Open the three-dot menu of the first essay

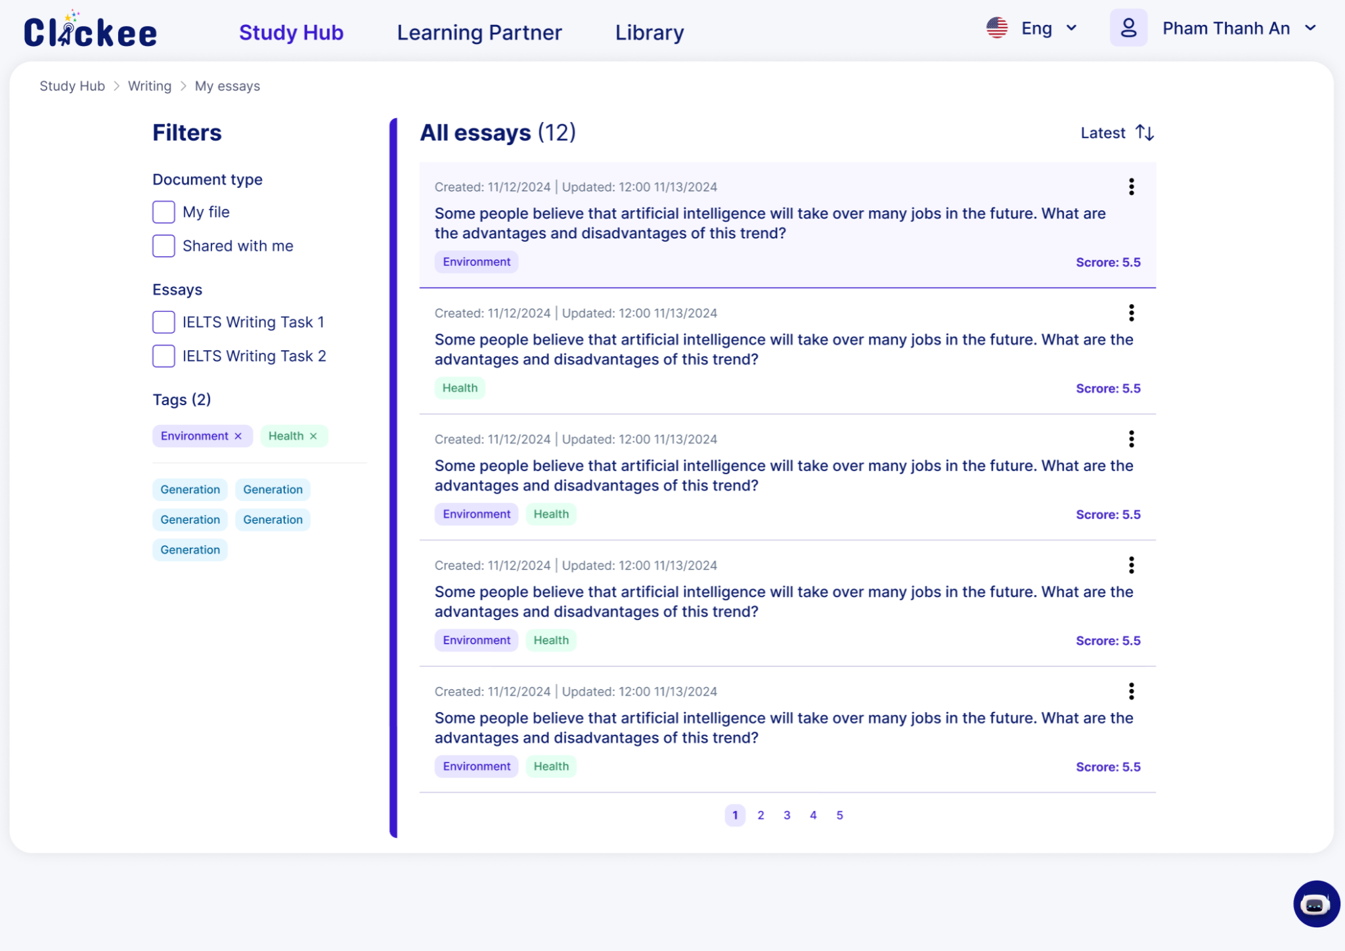(1131, 187)
